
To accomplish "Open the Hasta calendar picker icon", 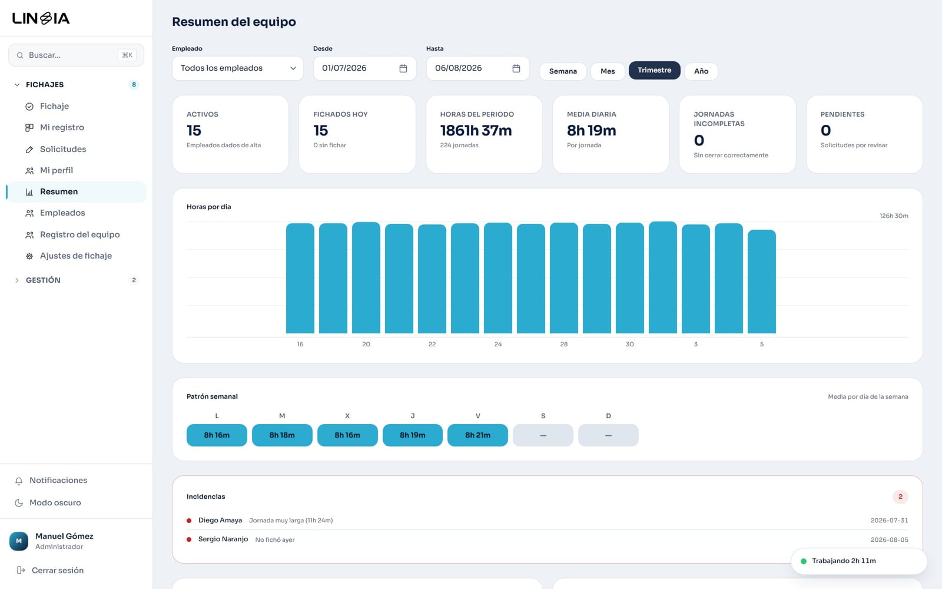I will coord(516,68).
